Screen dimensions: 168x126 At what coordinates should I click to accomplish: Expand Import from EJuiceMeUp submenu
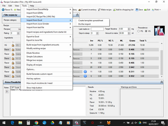pos(70,9)
